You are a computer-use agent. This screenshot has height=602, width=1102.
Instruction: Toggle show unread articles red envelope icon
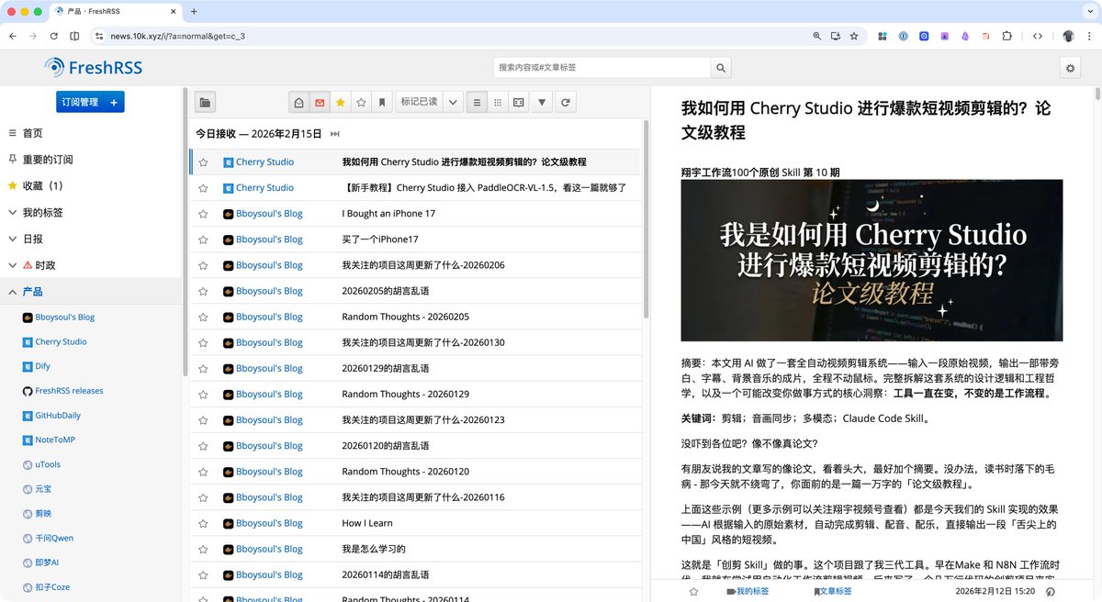point(320,103)
